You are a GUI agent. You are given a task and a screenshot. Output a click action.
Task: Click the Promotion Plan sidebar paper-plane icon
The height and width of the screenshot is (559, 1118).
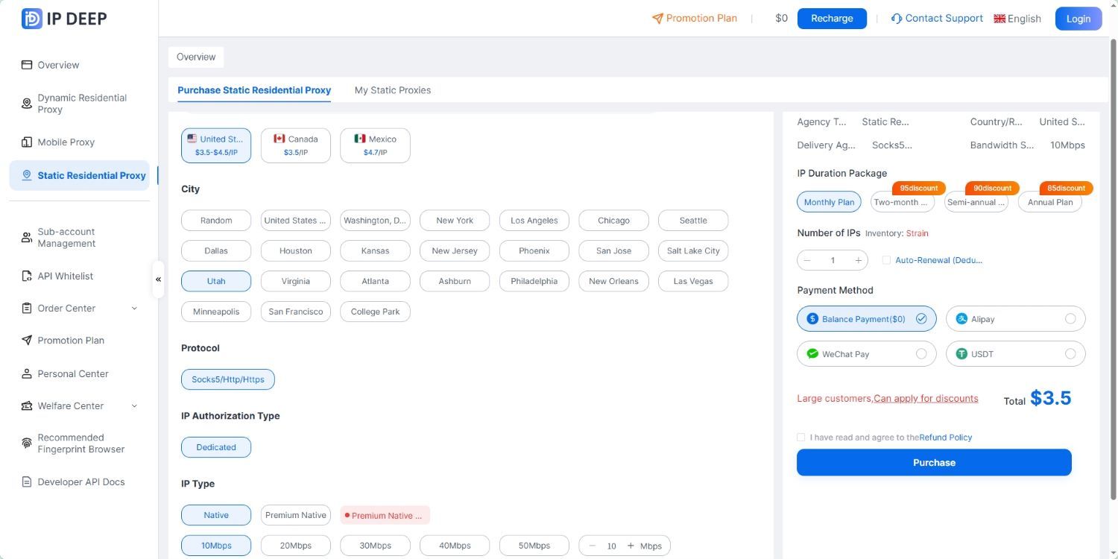pyautogui.click(x=27, y=340)
